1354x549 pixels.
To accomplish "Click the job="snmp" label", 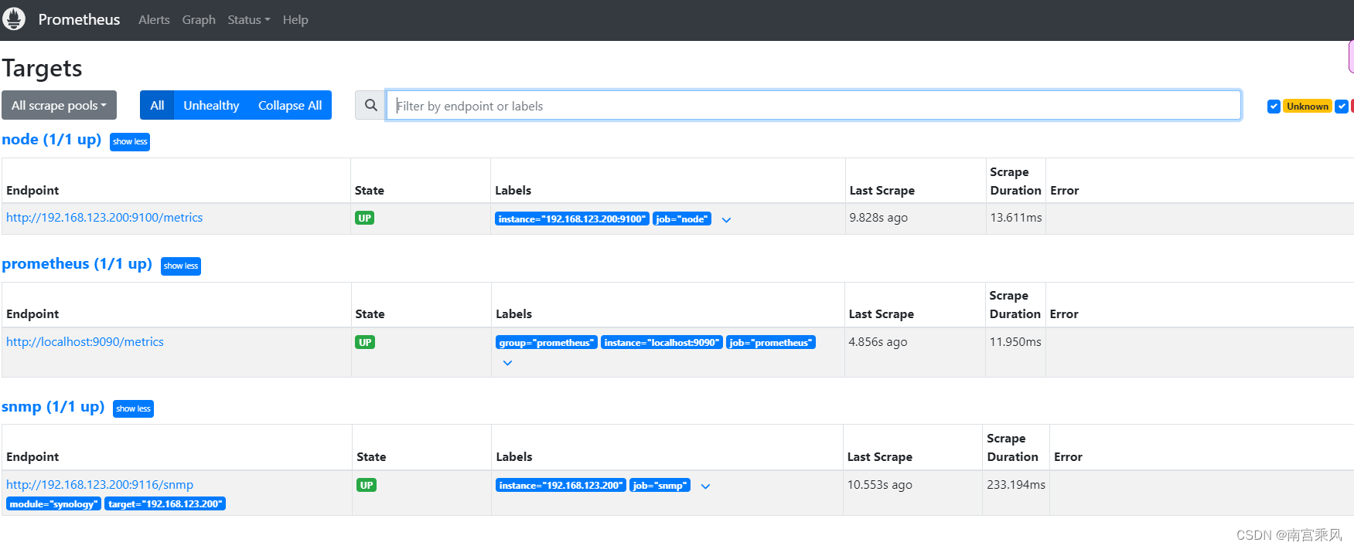I will (660, 486).
